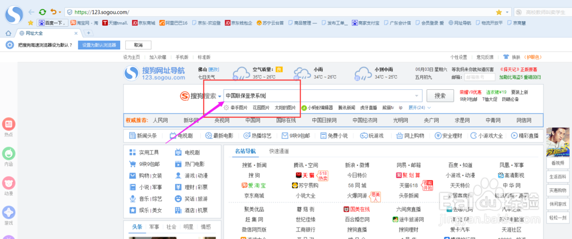Click the 搜狗网址导航 logo
The height and width of the screenshot is (239, 572).
[x=154, y=73]
